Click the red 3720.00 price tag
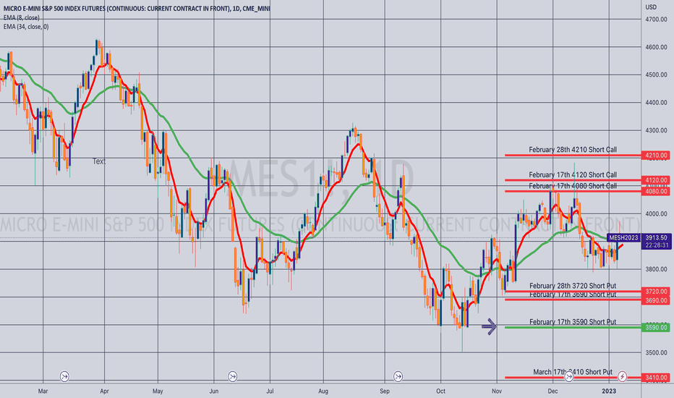Viewport: 674px width, 398px height. point(655,292)
